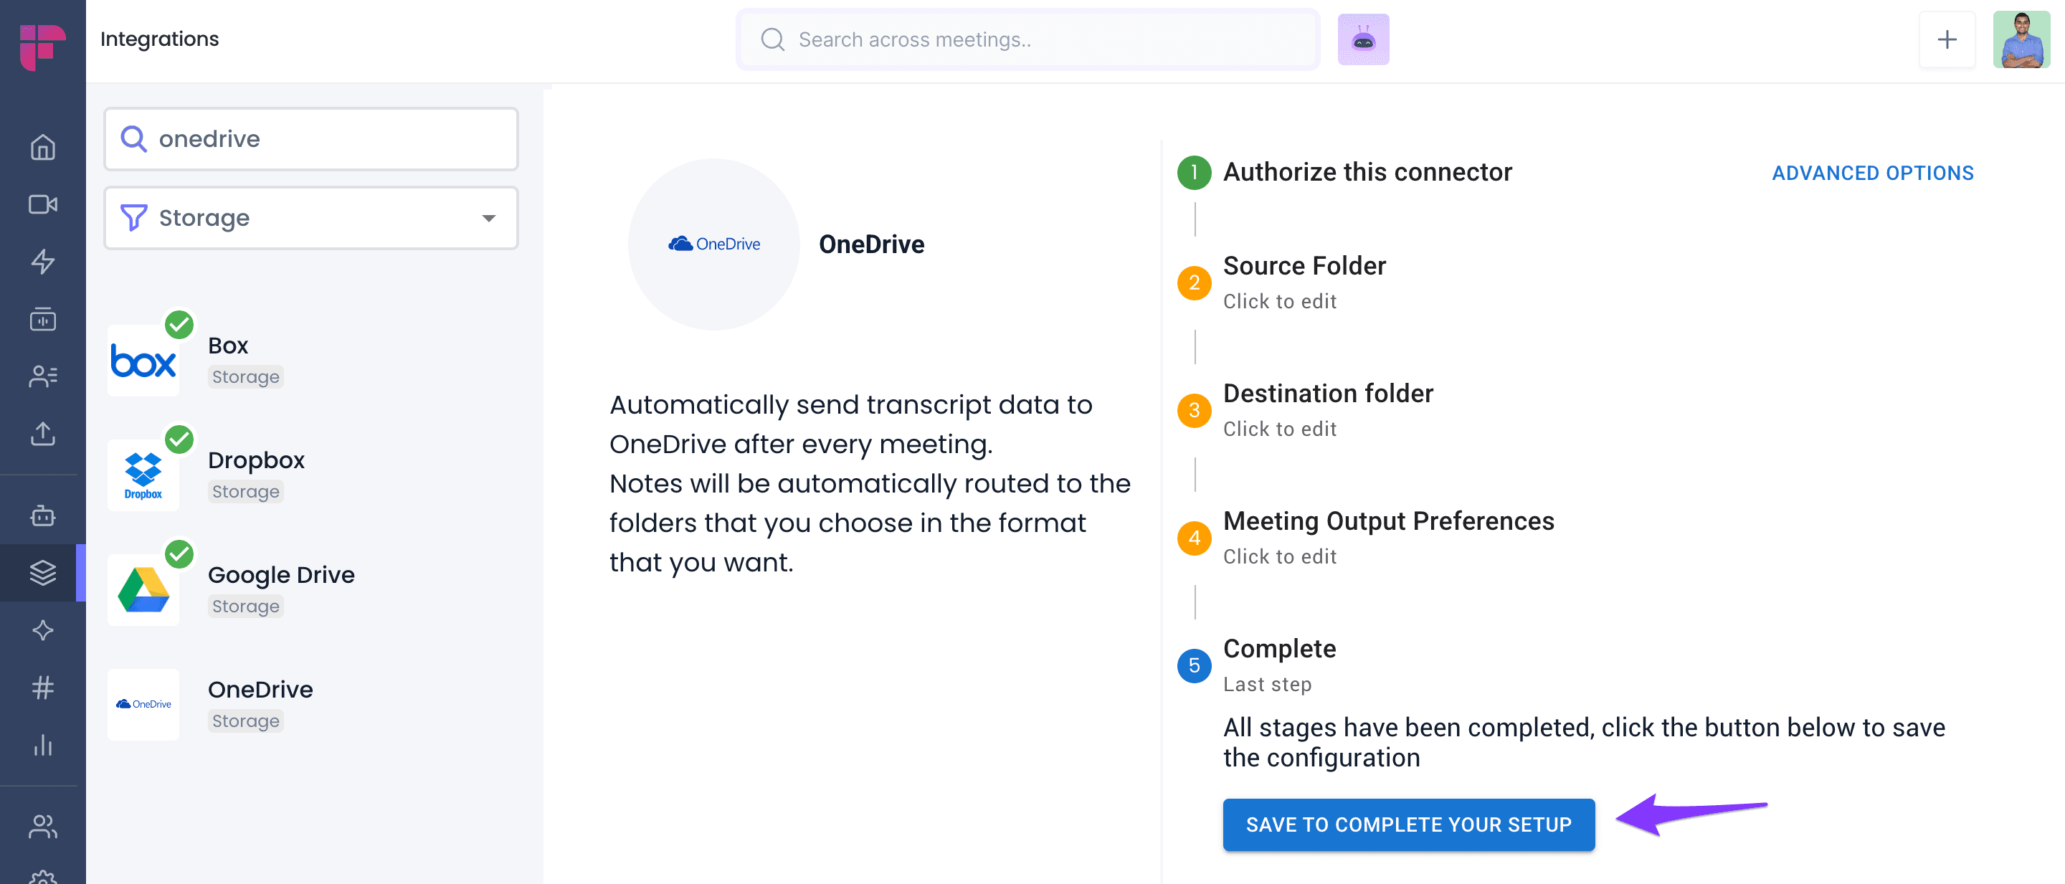
Task: Click the AI bot assistant icon
Action: click(x=1363, y=39)
